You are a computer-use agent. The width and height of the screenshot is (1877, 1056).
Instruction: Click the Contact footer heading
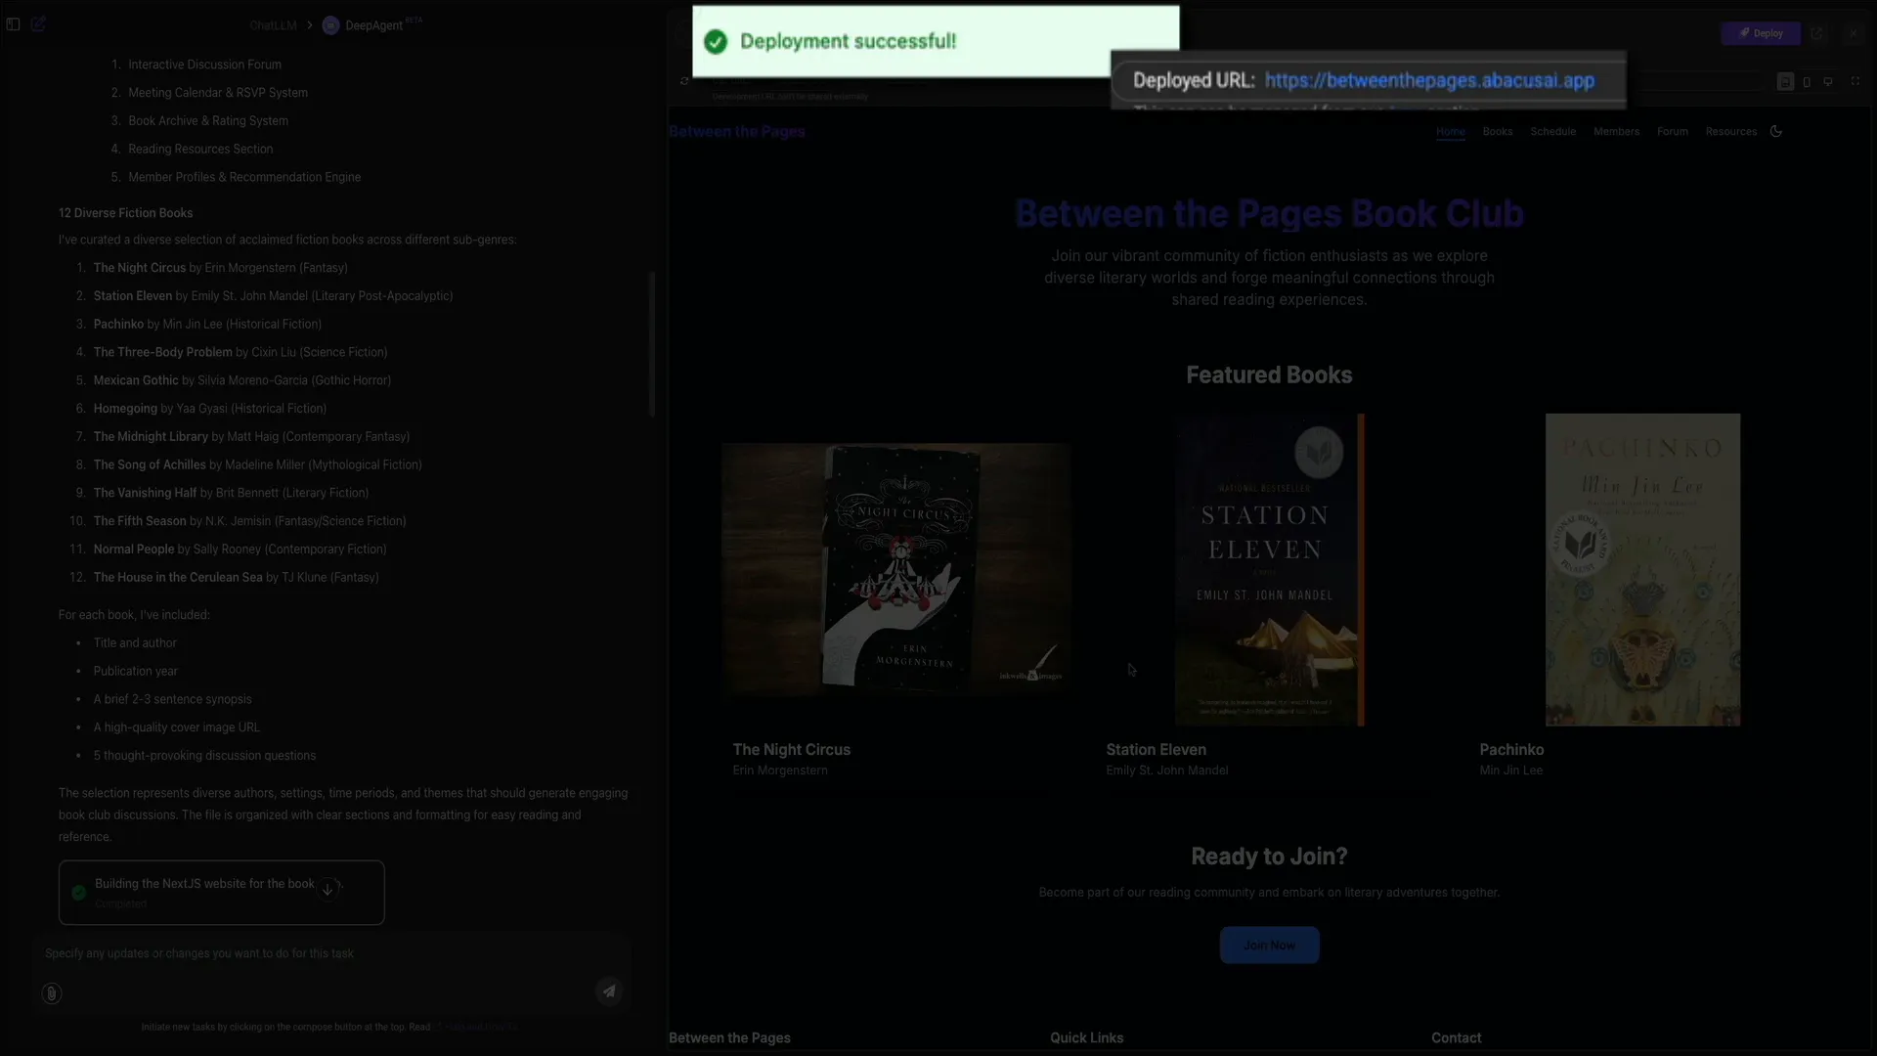coord(1457,1038)
